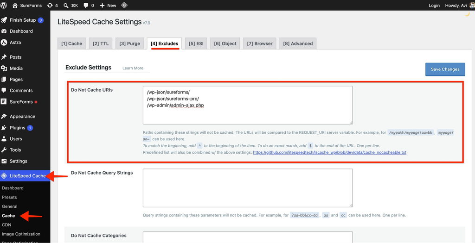475x243 pixels.
Task: Open Posts pin icon item
Action: 15,57
